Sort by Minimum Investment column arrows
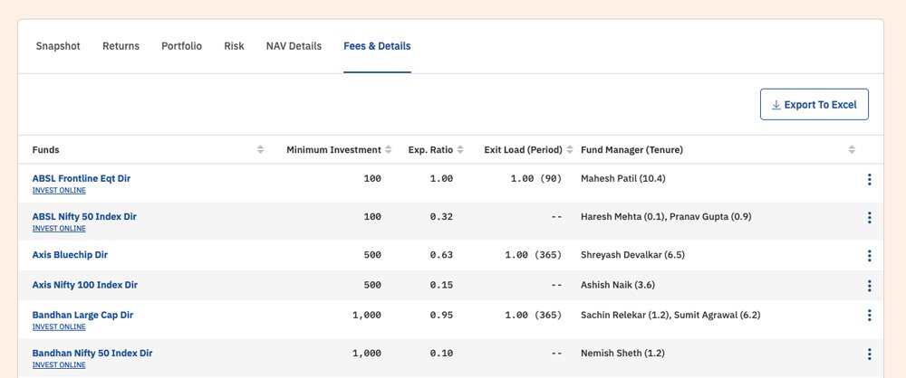 click(389, 150)
